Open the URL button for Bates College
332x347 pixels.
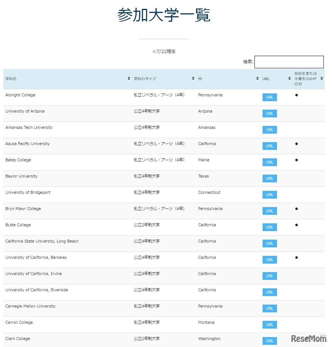click(269, 162)
